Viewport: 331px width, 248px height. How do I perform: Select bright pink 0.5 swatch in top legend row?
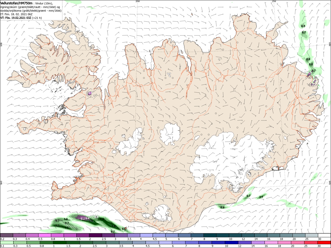pyautogui.click(x=44, y=235)
